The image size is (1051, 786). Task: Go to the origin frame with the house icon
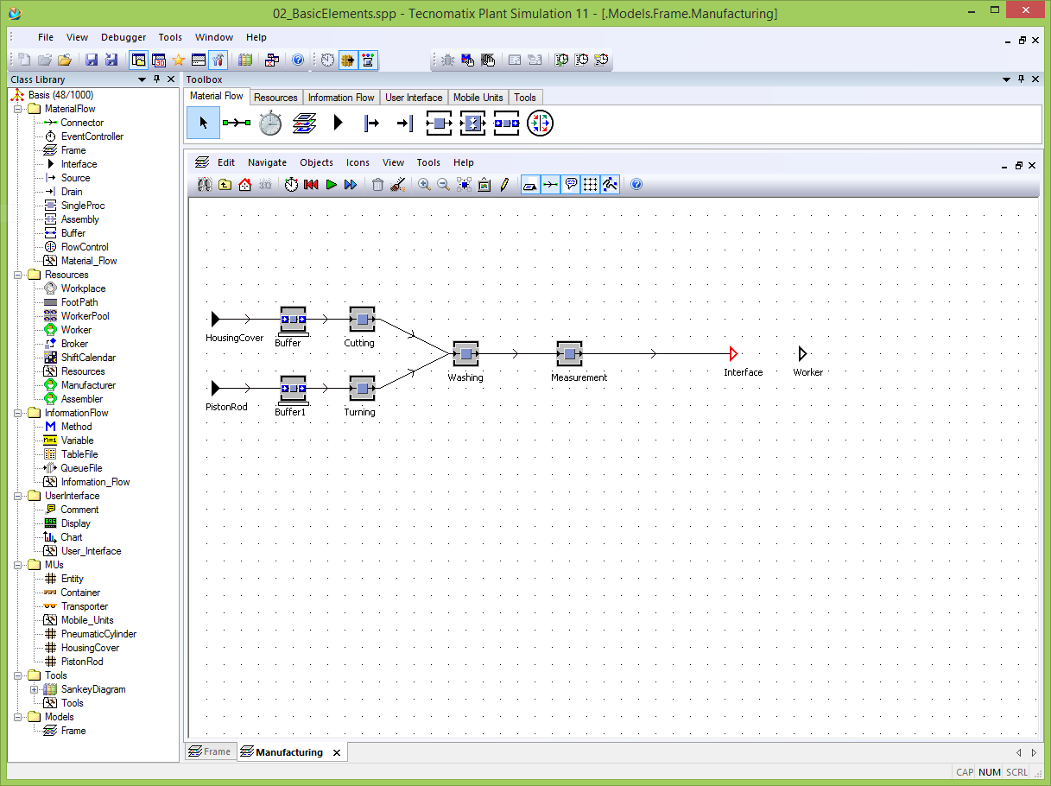[244, 184]
